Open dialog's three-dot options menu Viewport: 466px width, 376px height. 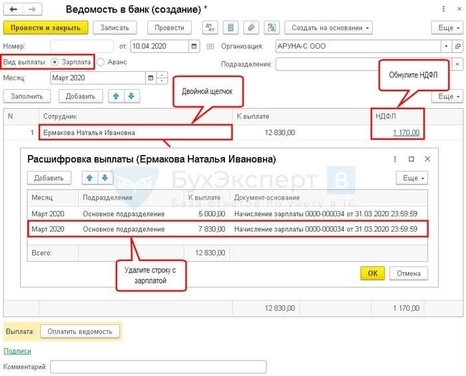[x=395, y=159]
